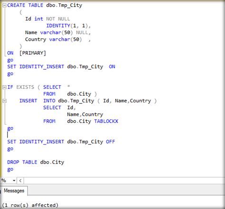Click the 'Name varchar(50) NULL,' line
This screenshot has width=225, height=209.
58,33
